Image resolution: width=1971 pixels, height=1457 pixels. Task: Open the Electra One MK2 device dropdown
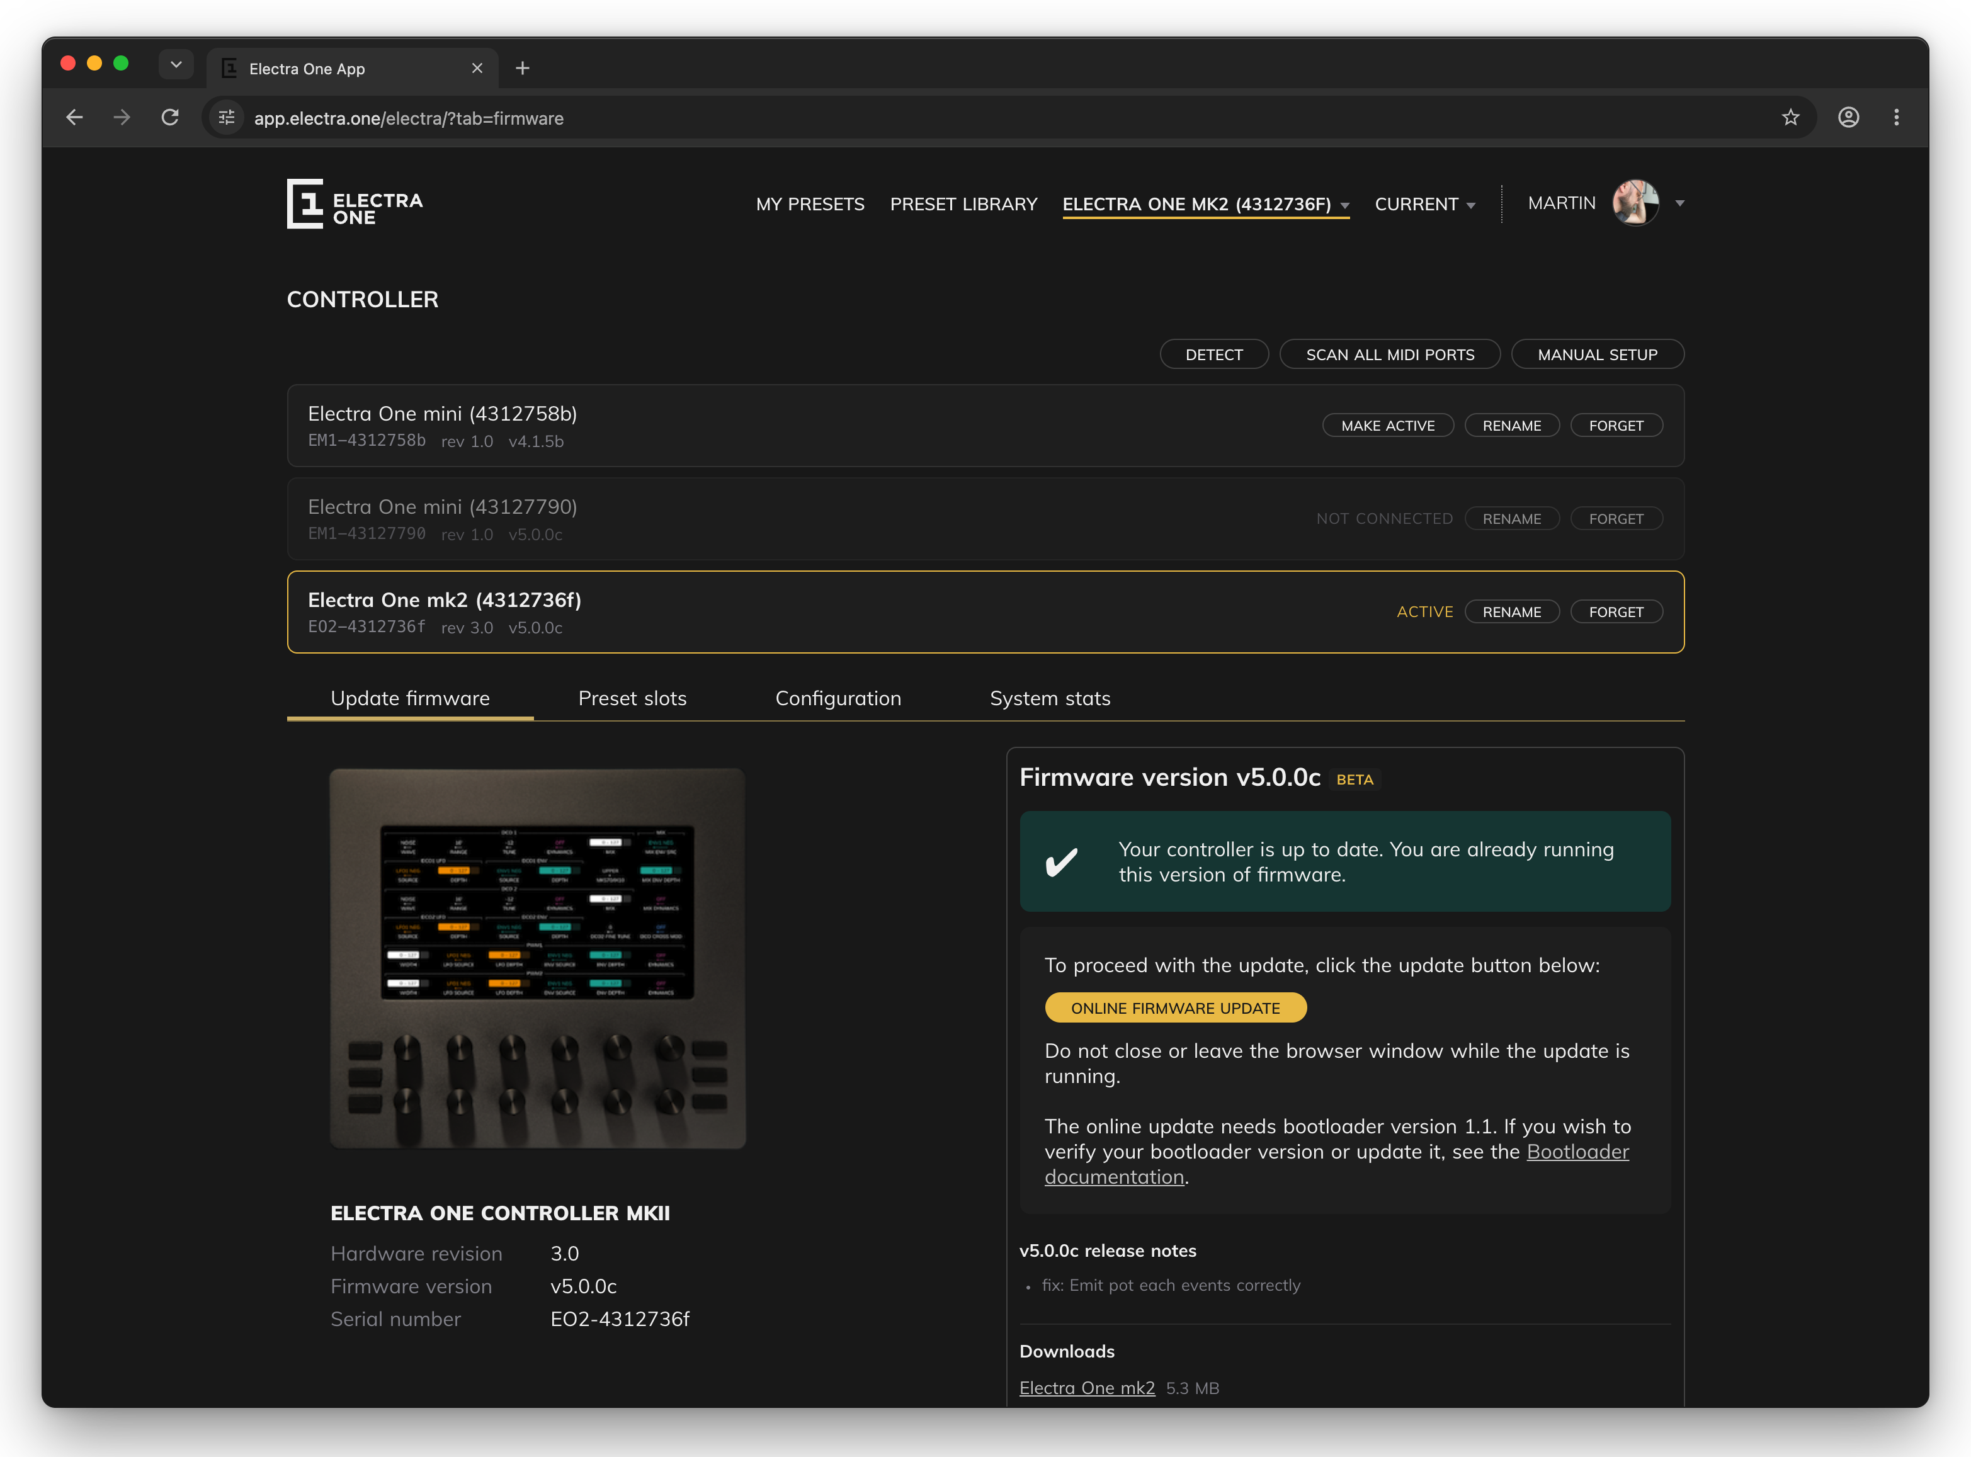(x=1205, y=204)
